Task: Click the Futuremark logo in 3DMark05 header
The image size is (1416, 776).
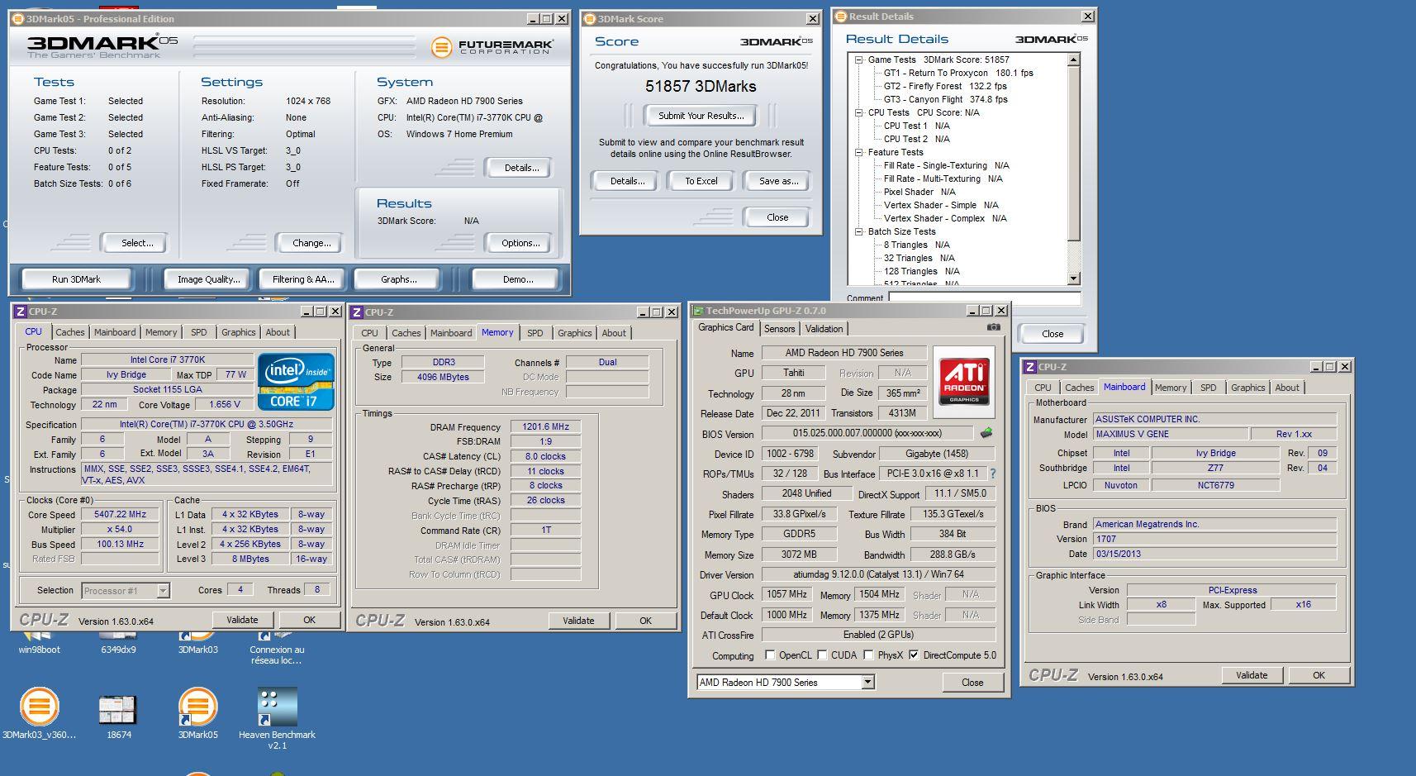Action: click(491, 47)
